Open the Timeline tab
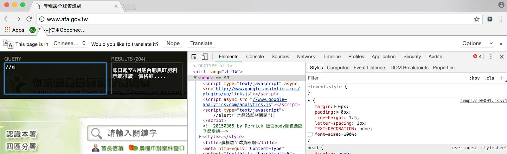 click(x=332, y=56)
